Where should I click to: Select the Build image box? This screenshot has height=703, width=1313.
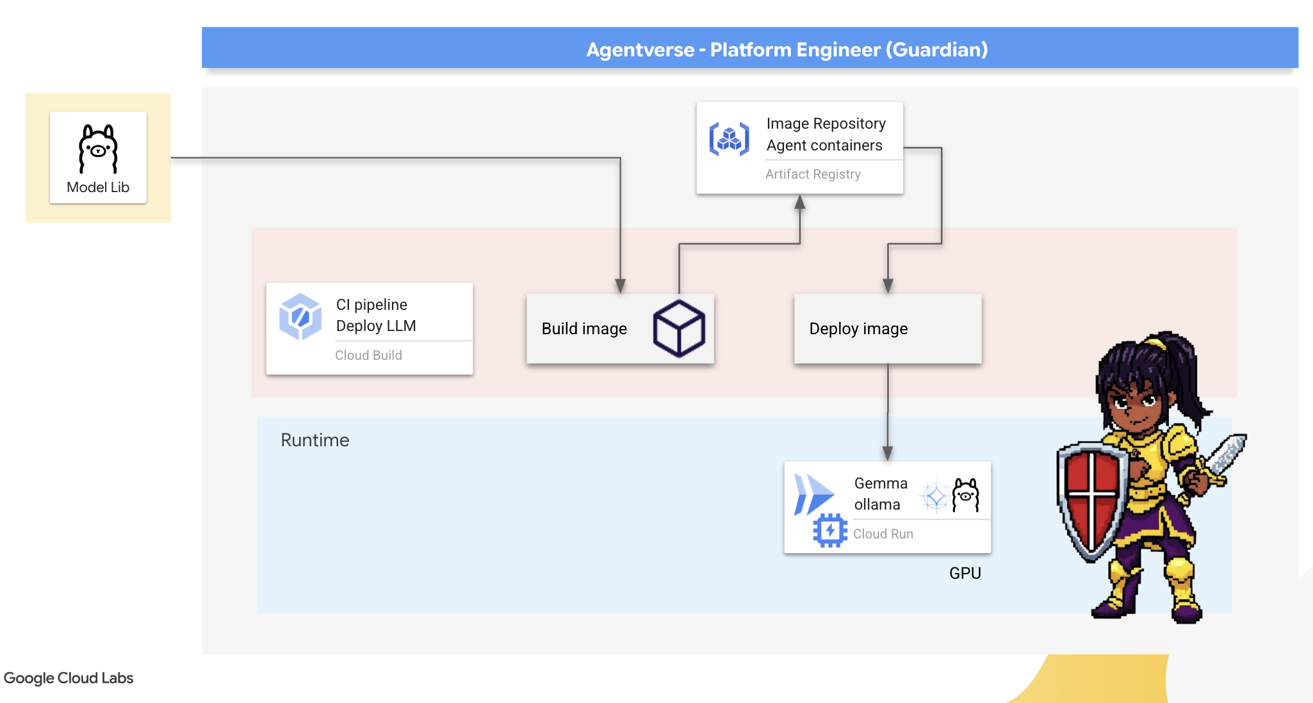click(584, 329)
